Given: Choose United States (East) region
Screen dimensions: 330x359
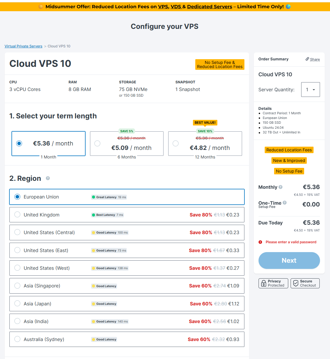Looking at the screenshot, I should pyautogui.click(x=17, y=250).
